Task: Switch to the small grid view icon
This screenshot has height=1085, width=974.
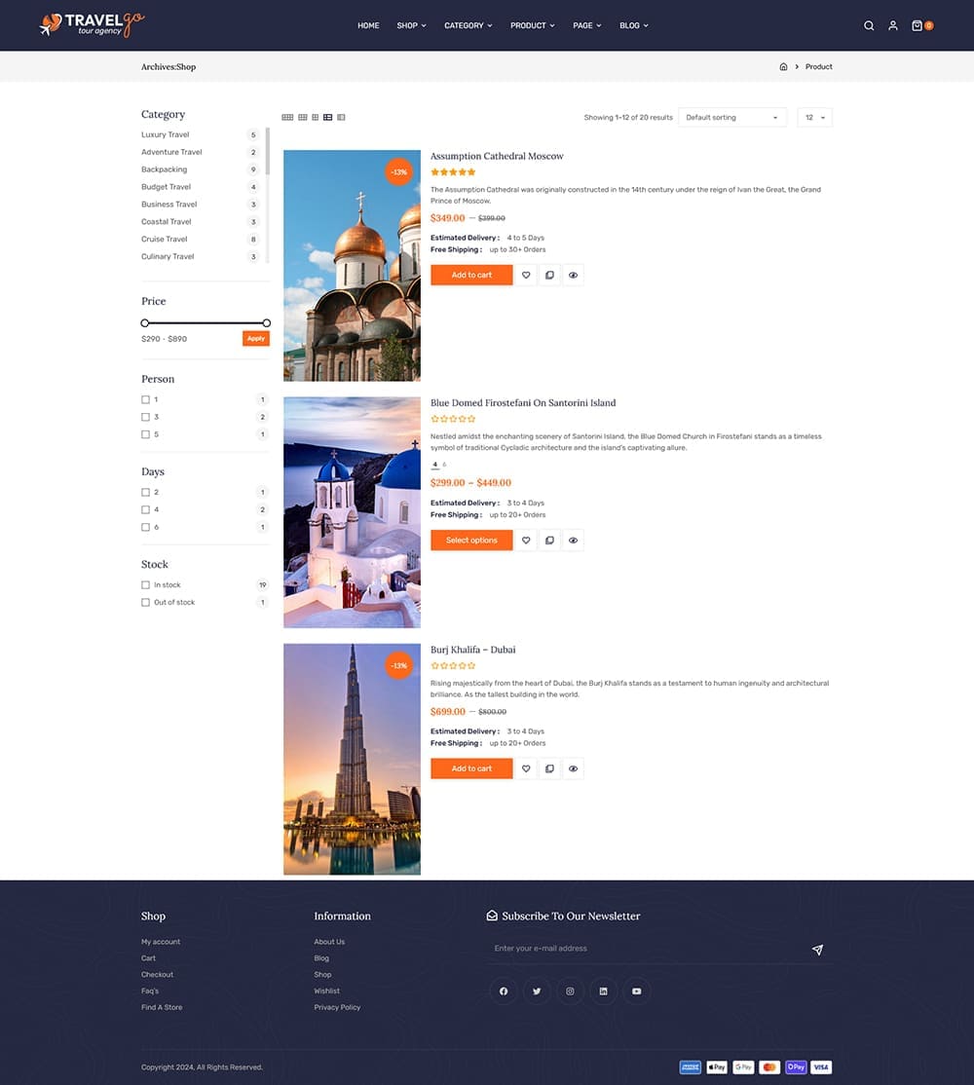Action: [316, 118]
